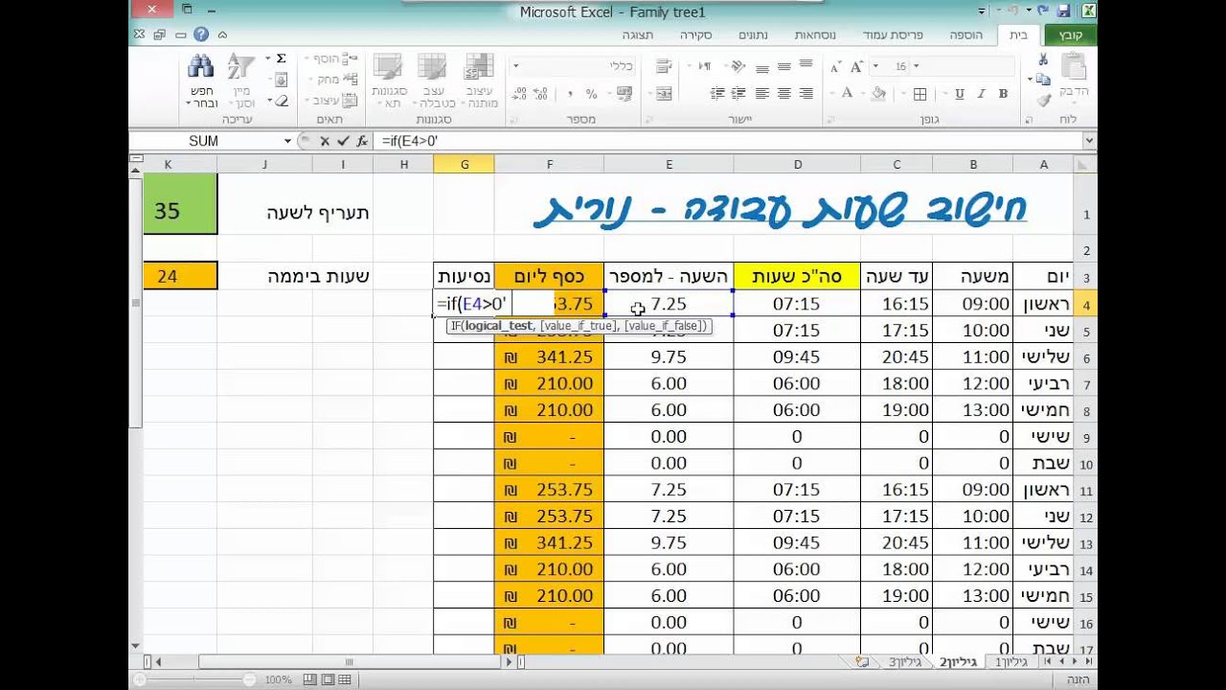The image size is (1226, 690).
Task: Click the Increase Decimal icon
Action: (x=540, y=94)
